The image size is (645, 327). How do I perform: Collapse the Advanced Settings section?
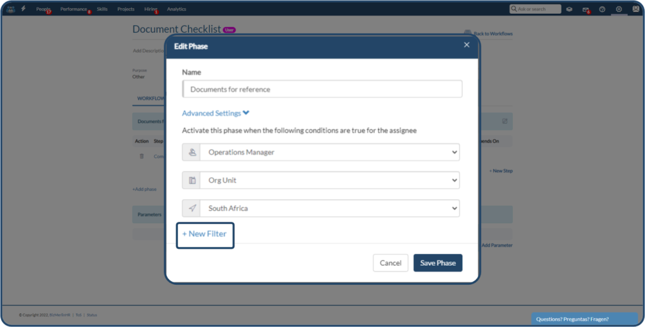[216, 113]
